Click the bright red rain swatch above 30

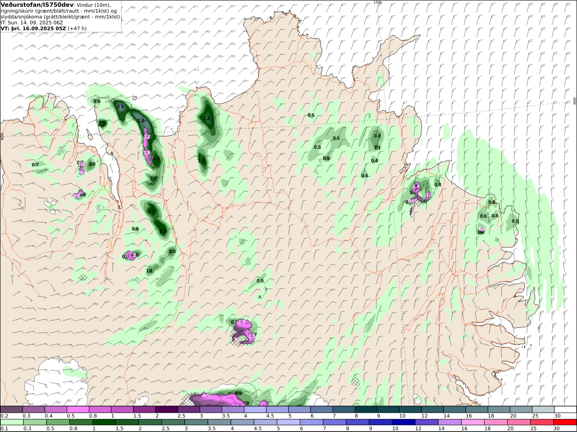(x=566, y=422)
